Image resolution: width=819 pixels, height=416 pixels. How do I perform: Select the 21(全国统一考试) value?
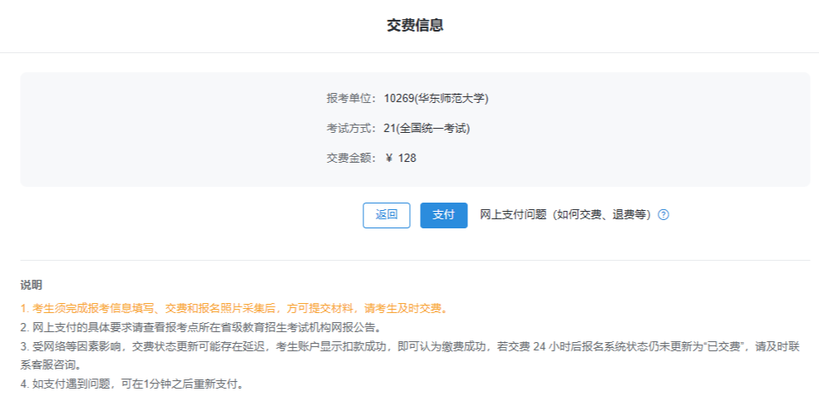point(427,128)
